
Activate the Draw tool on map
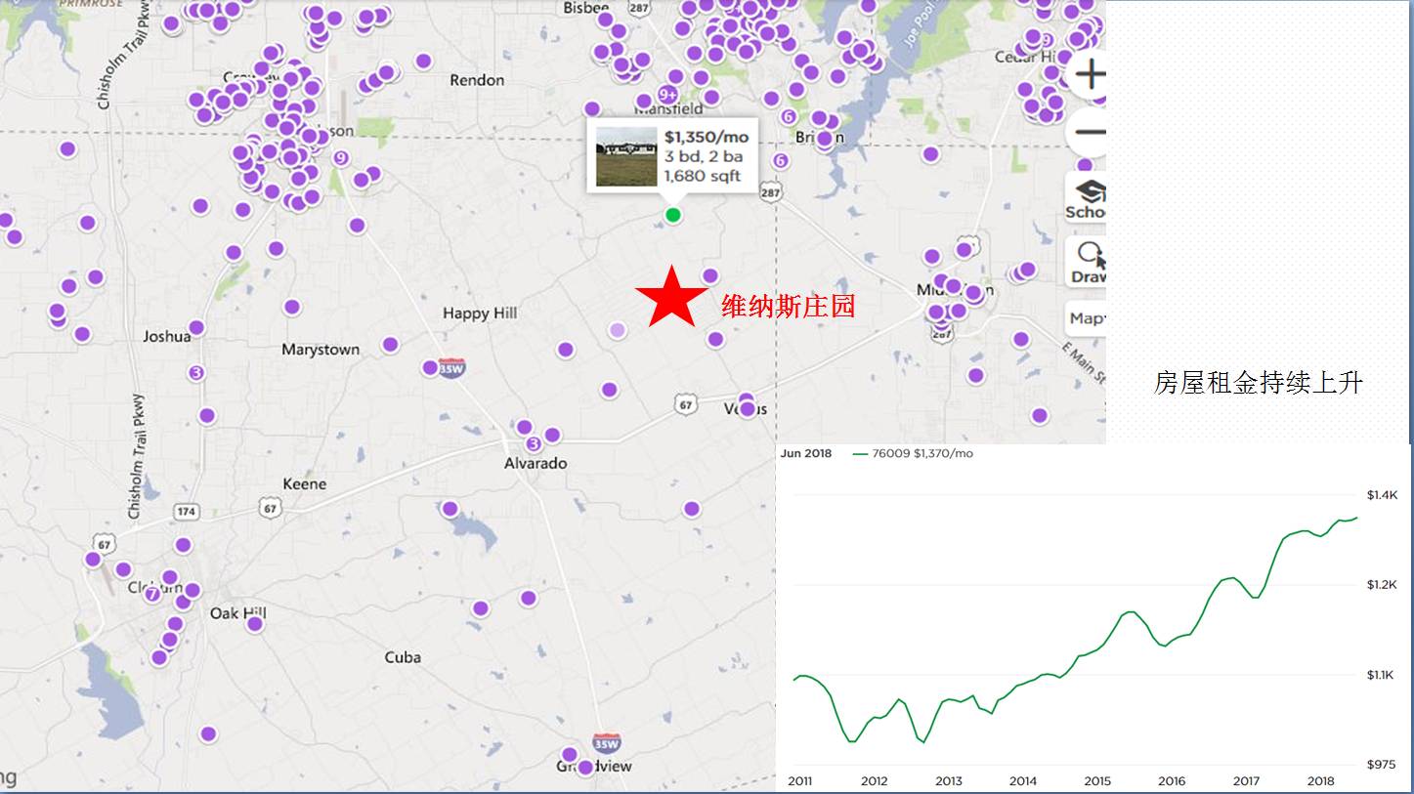[1088, 262]
